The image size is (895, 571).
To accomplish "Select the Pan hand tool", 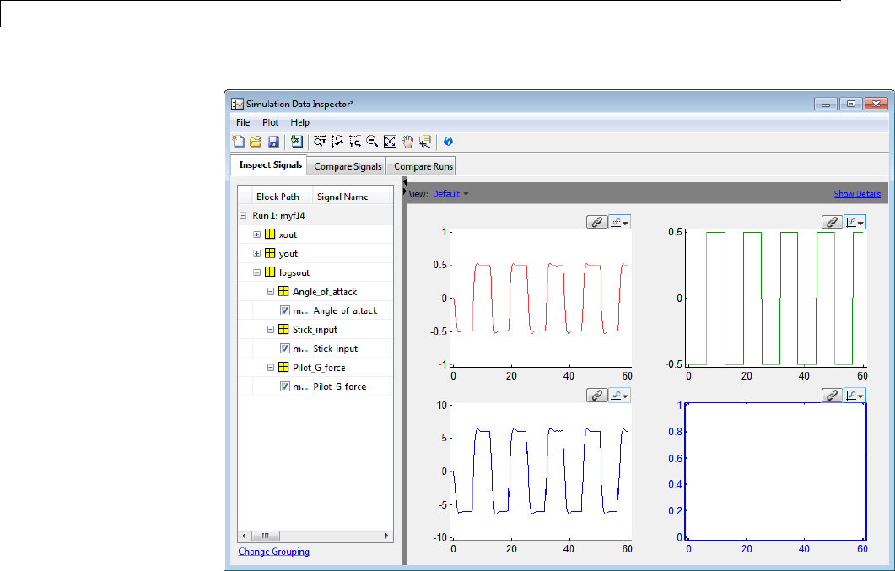I will pyautogui.click(x=407, y=142).
